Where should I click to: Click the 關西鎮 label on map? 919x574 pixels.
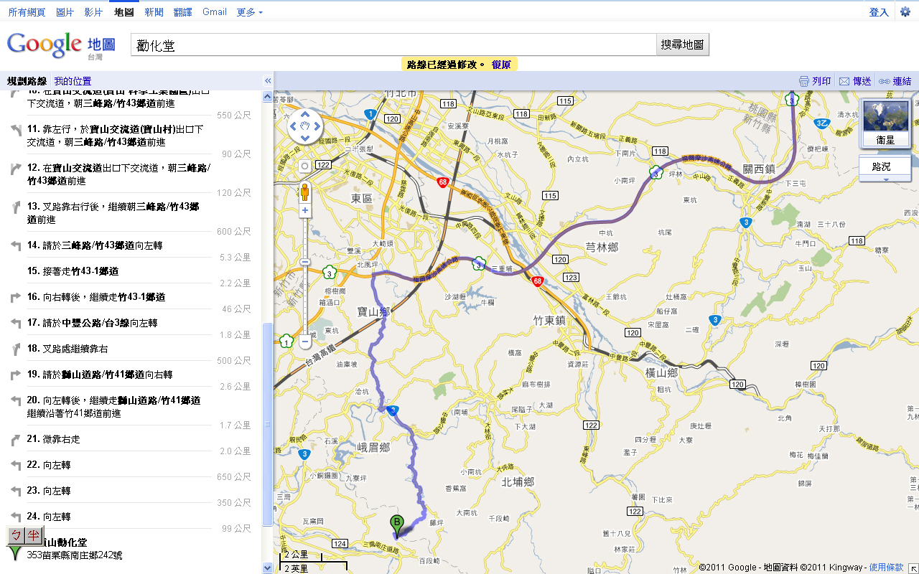(x=759, y=169)
